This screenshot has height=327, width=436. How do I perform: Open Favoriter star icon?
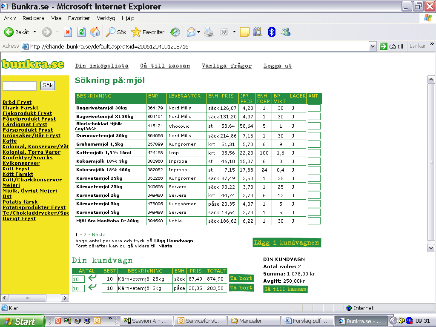[136, 32]
